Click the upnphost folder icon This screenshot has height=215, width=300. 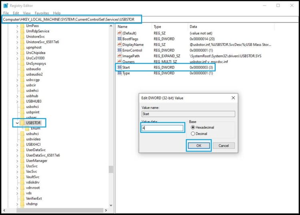coord(22,48)
